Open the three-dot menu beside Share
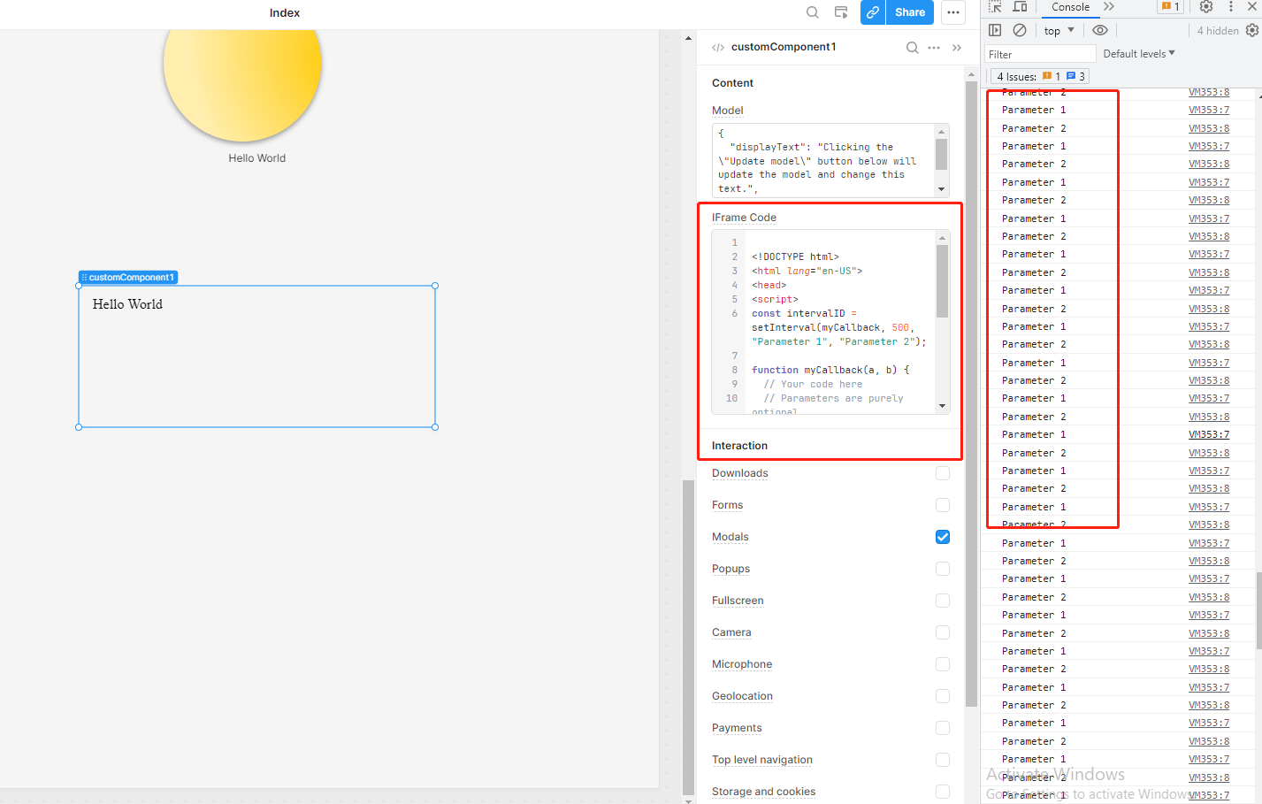Screen dimensions: 1262x804 tap(953, 12)
